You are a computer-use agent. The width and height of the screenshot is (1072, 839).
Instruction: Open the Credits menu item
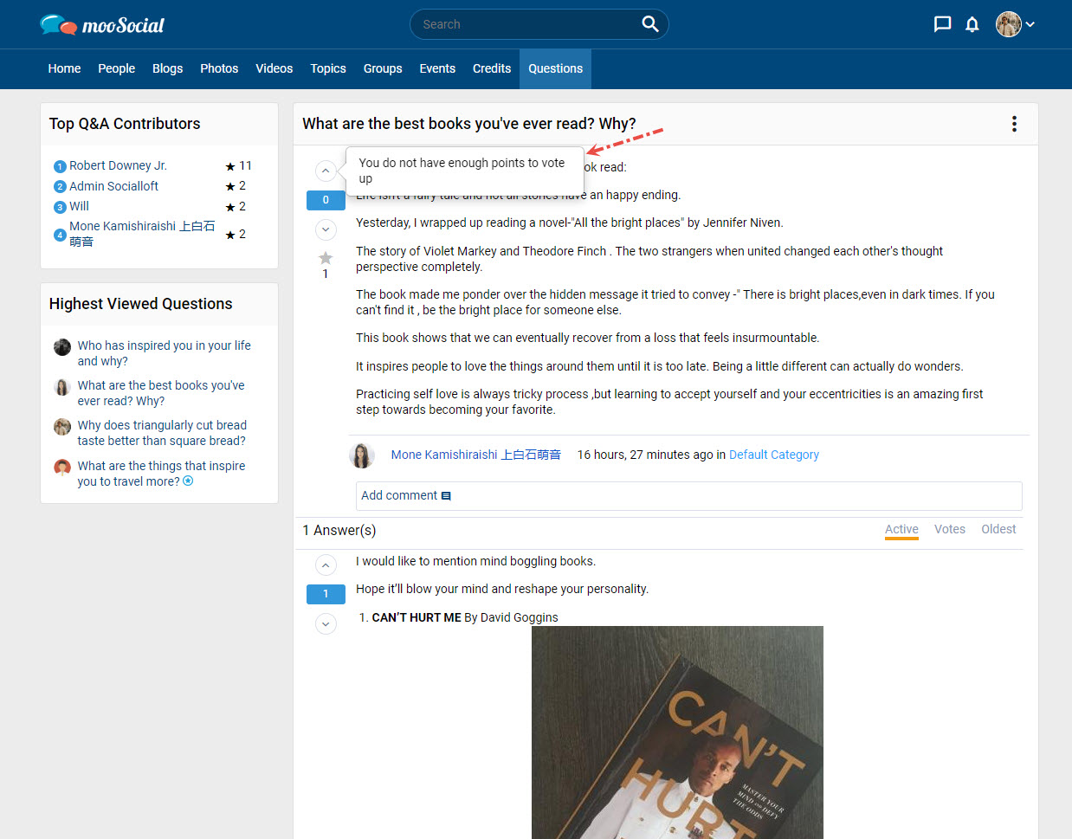tap(492, 68)
